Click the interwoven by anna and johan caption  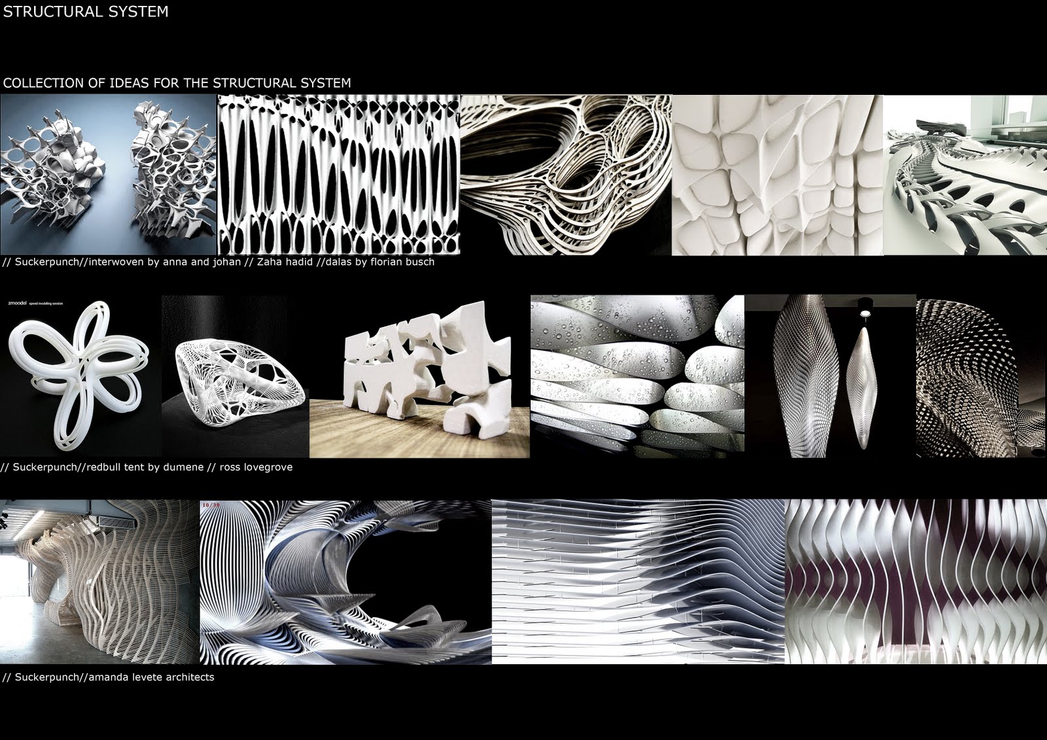point(160,264)
